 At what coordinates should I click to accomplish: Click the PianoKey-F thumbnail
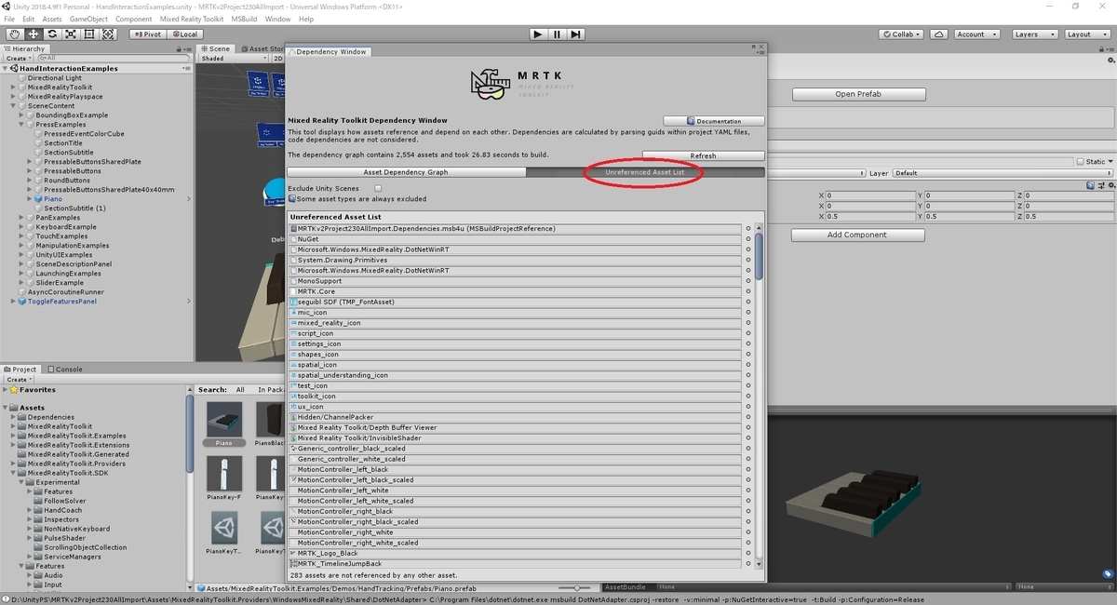click(x=224, y=473)
